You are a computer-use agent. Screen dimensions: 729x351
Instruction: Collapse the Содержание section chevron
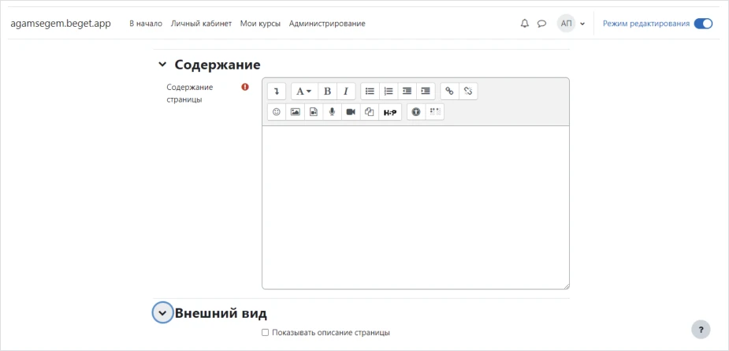(162, 65)
